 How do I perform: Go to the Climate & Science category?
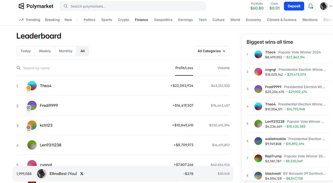282,20
